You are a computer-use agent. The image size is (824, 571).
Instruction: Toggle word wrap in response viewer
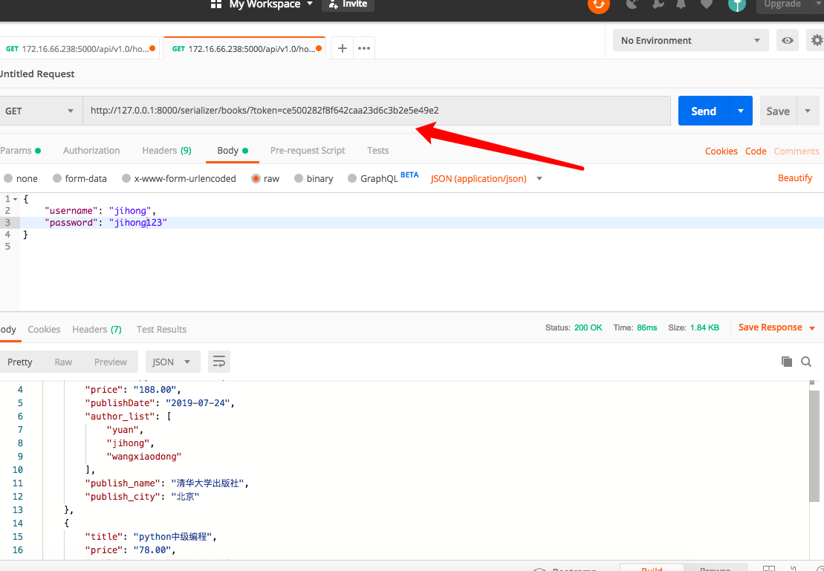click(219, 362)
